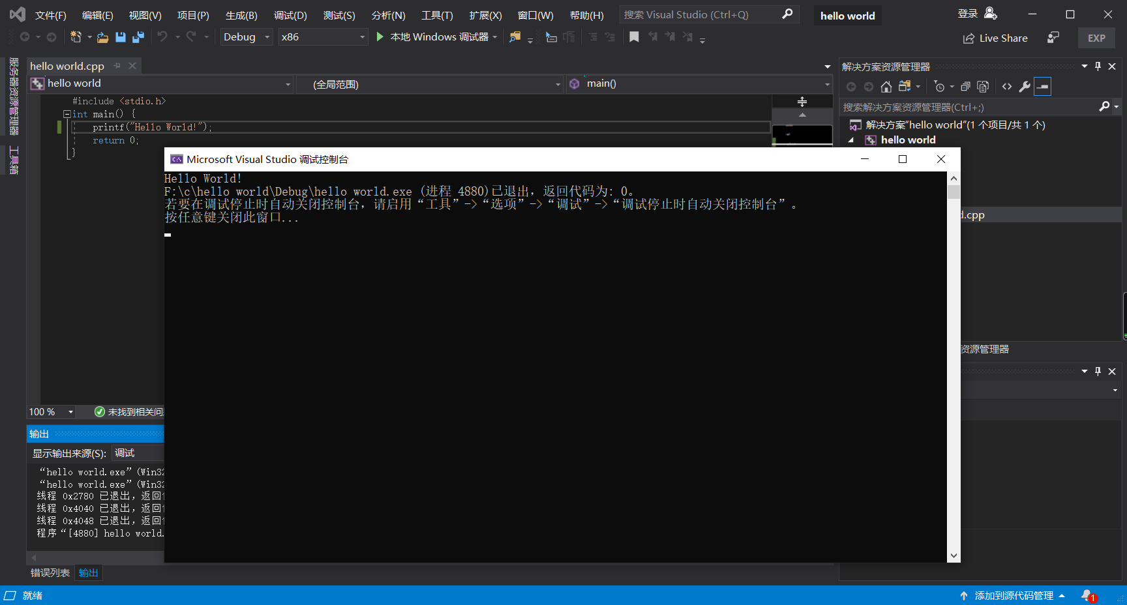The image size is (1127, 605).
Task: Click the open file folder icon
Action: [x=102, y=37]
